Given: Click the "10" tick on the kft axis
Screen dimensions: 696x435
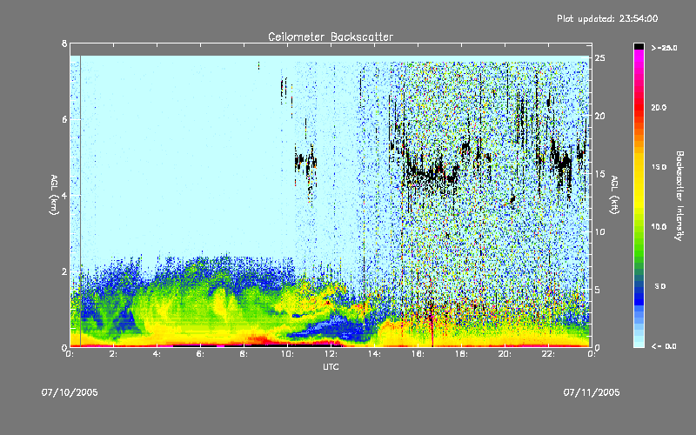Looking at the screenshot, I should coord(599,231).
